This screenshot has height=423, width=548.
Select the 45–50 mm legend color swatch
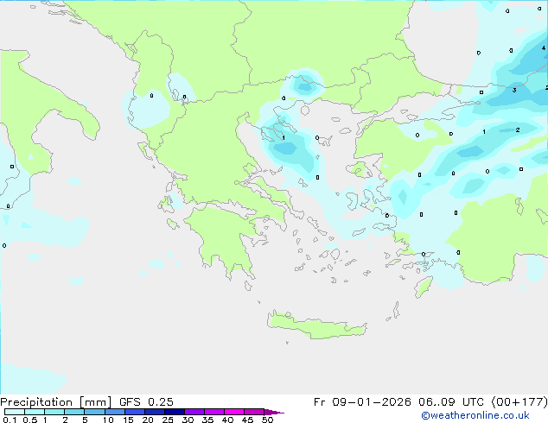click(x=254, y=412)
